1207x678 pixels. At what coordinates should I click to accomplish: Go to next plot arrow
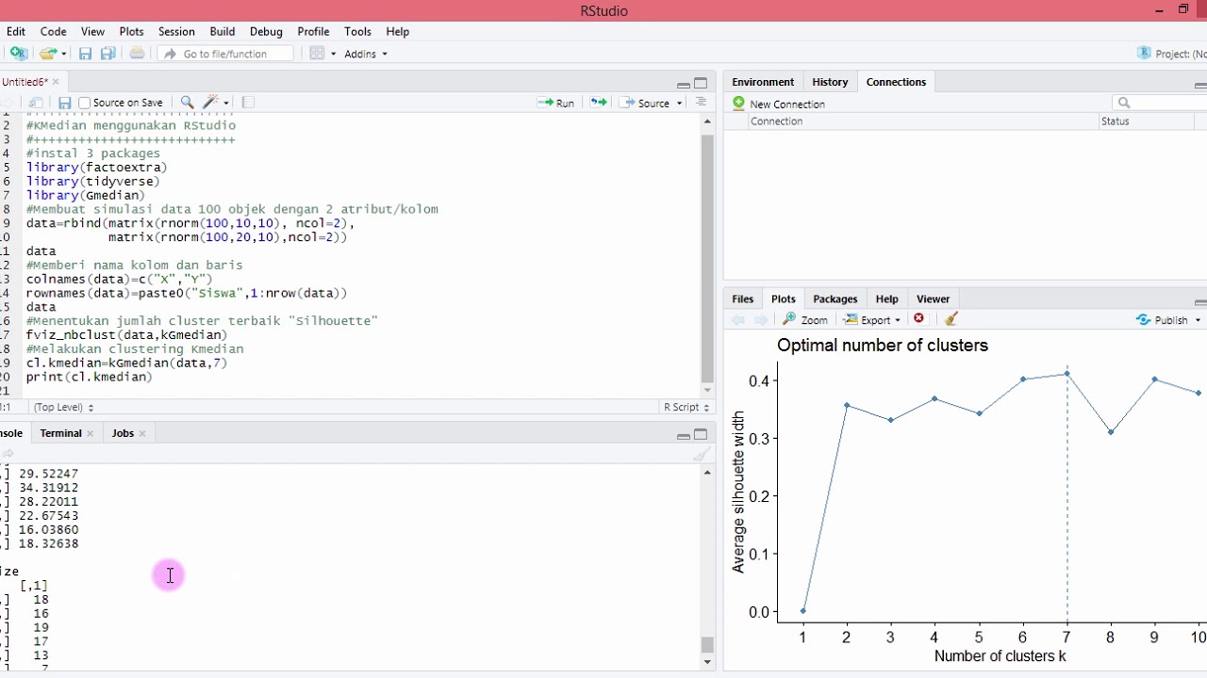point(760,320)
